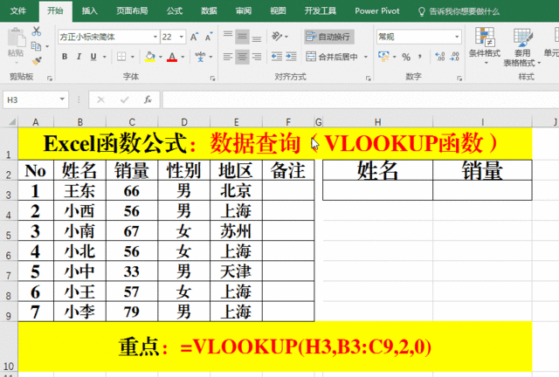Increase the cell indent
Viewport: 559px width, 377px height.
tap(291, 57)
